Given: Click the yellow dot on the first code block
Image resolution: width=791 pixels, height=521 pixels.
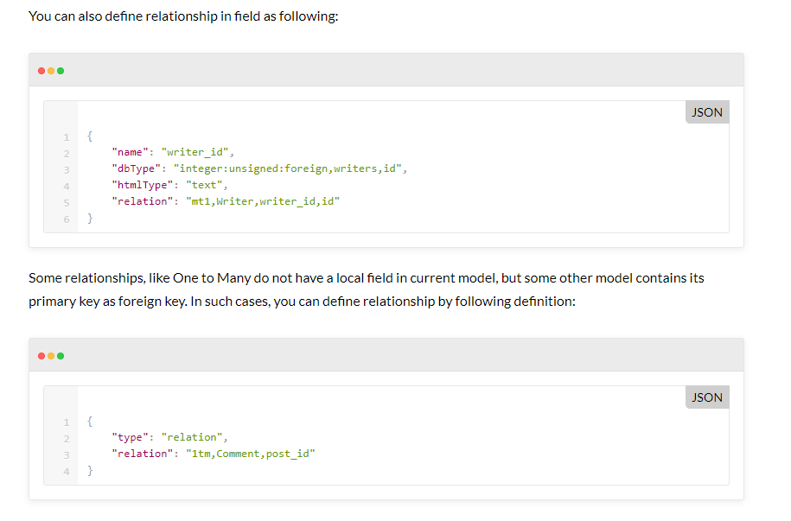Looking at the screenshot, I should point(51,70).
